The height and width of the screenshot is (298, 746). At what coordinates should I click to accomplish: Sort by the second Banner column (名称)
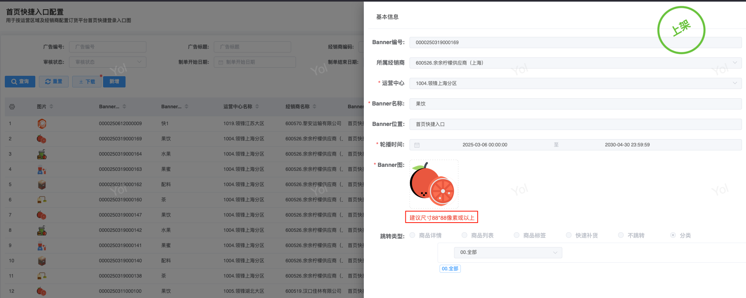click(x=186, y=107)
